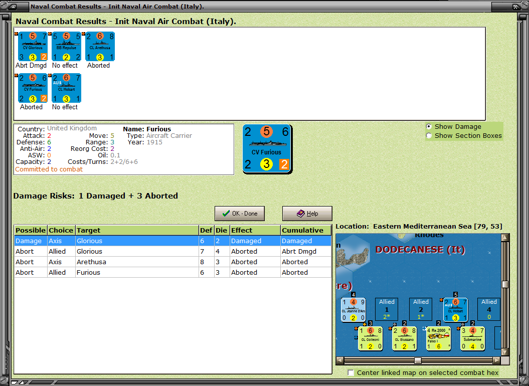Select the Abort Allied Furious row
Viewport: 529px width, 386px height.
(x=172, y=272)
